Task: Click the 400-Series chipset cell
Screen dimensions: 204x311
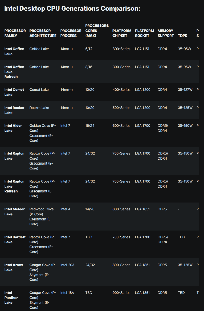Action: (121, 90)
